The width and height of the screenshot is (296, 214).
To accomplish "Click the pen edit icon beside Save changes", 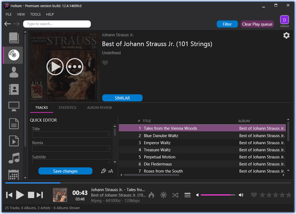I will 104,171.
